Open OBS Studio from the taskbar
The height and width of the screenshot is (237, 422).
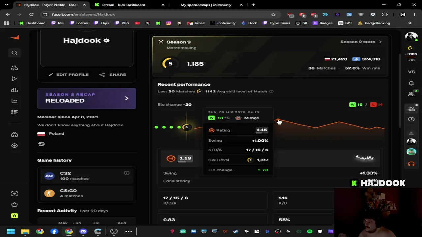[114, 231]
